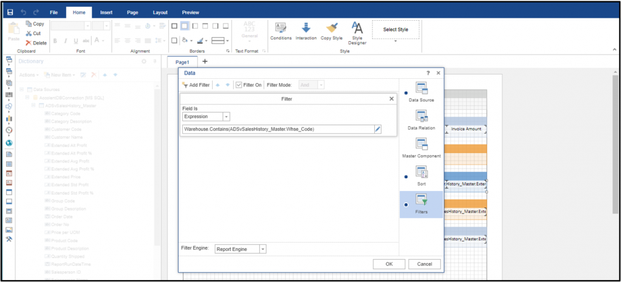Open the File menu
622x282 pixels.
coord(54,12)
